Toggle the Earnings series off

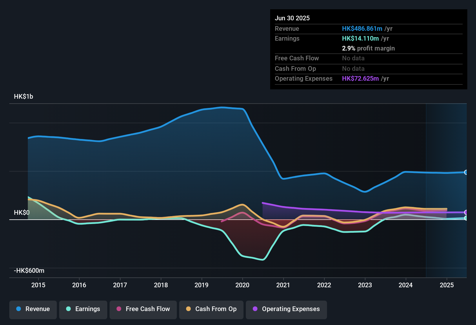tap(83, 309)
